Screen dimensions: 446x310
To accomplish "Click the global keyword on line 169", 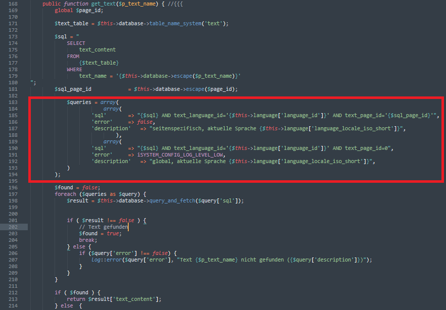I will click(x=65, y=10).
